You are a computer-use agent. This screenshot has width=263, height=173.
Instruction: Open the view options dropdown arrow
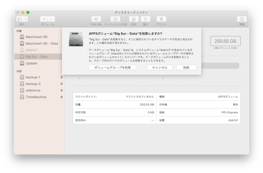pos(25,19)
